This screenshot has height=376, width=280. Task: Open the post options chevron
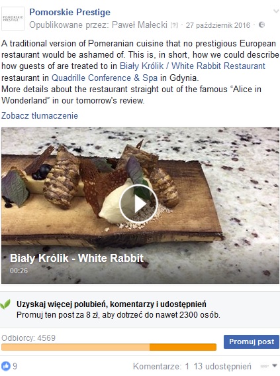(x=276, y=11)
